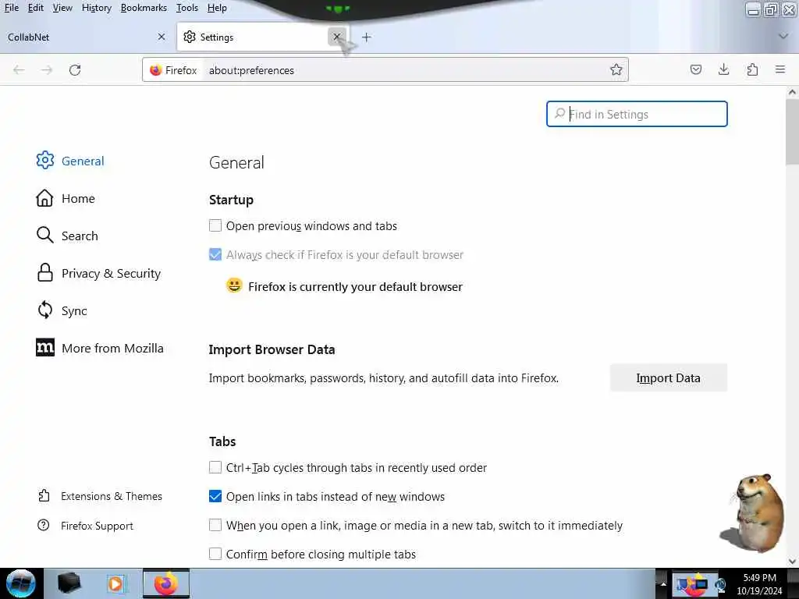Reload the current page

pos(75,69)
